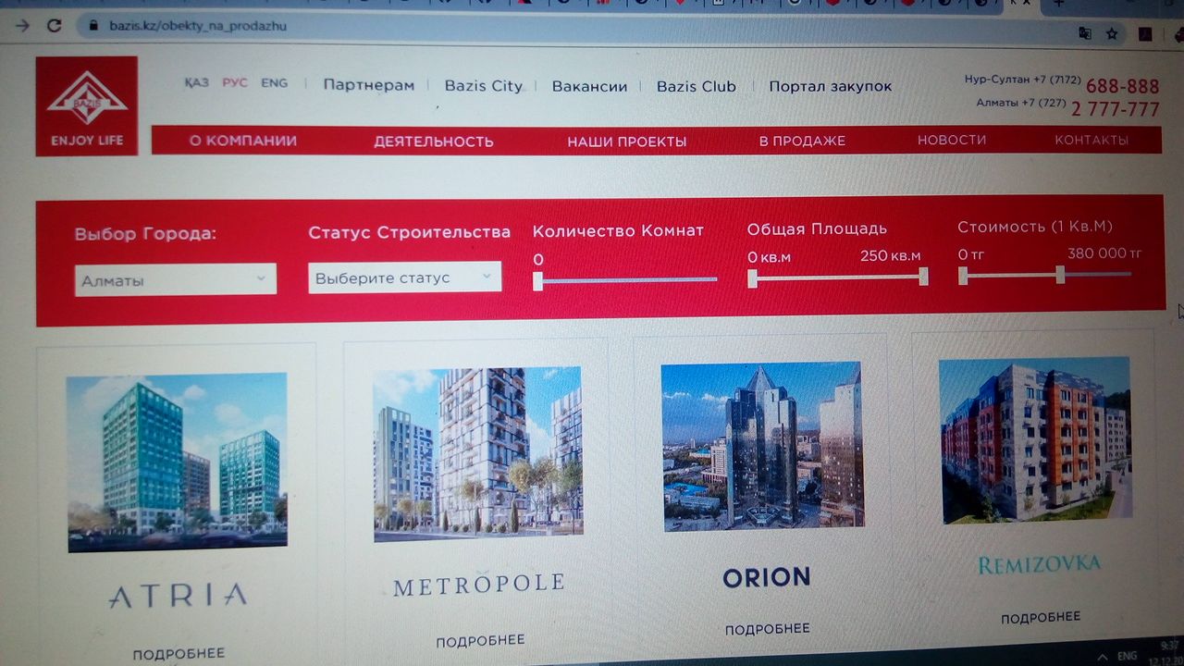Click ПОДРОБНЕЕ under Metropole
The width and height of the screenshot is (1184, 666).
click(x=480, y=640)
